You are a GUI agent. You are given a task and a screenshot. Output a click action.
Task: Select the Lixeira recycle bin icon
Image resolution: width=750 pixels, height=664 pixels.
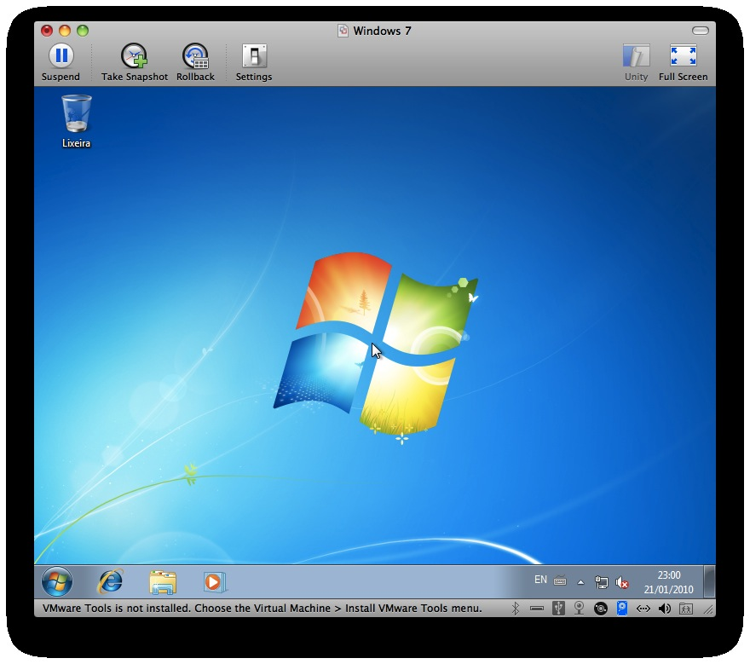tap(76, 121)
